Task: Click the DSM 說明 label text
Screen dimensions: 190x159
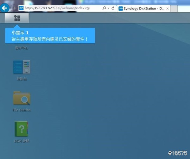Action: pyautogui.click(x=22, y=141)
